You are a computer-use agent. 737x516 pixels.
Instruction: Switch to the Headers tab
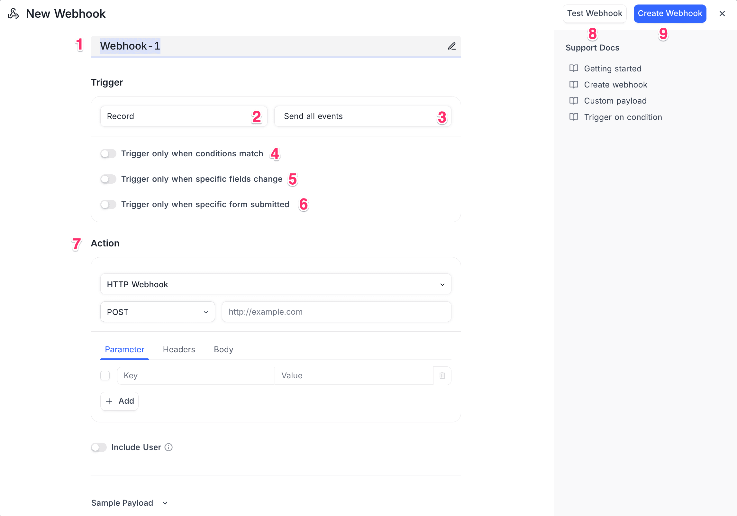[179, 349]
